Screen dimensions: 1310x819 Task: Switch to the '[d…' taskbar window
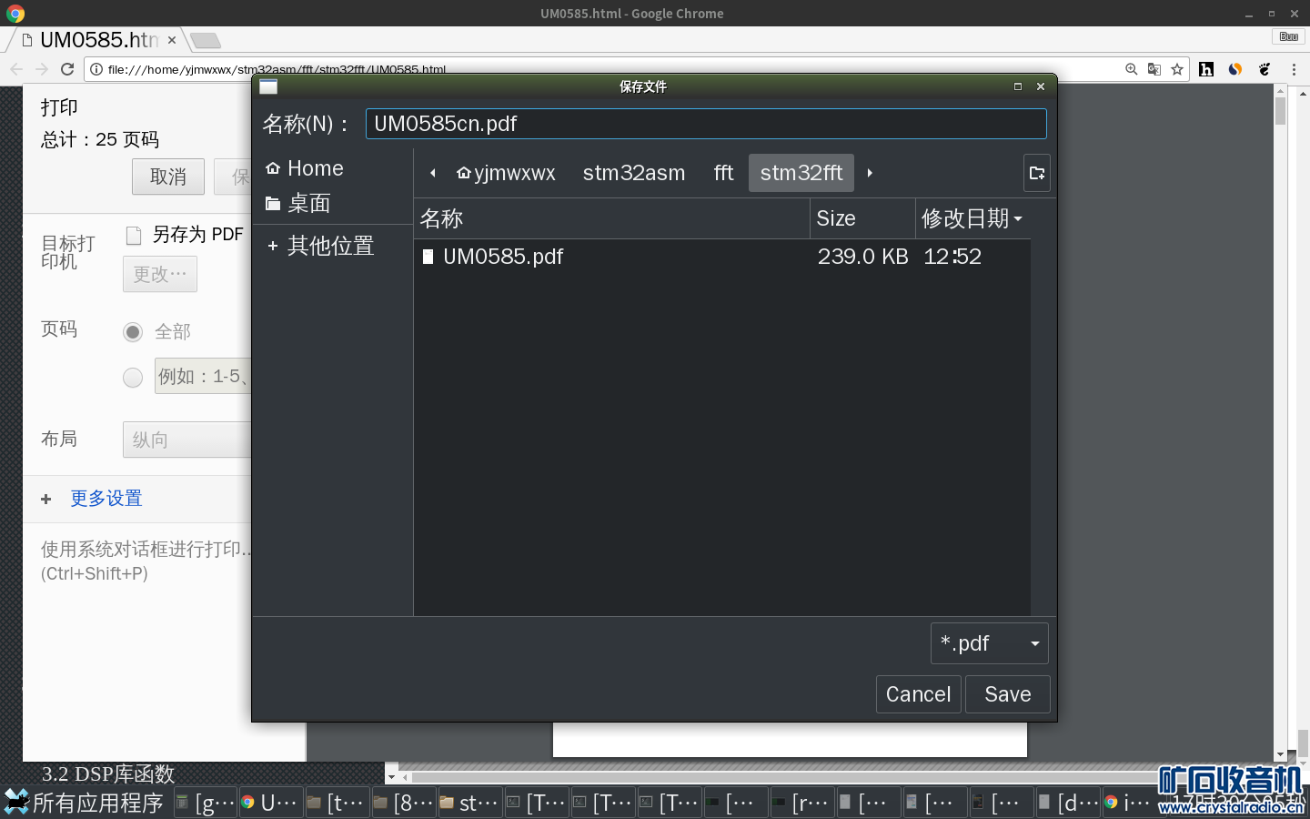click(1068, 803)
